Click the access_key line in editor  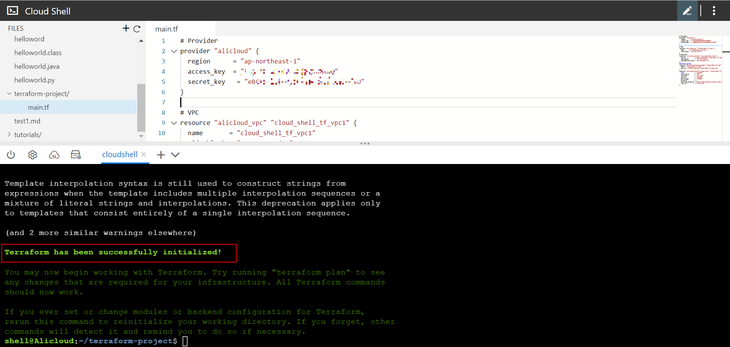(262, 72)
